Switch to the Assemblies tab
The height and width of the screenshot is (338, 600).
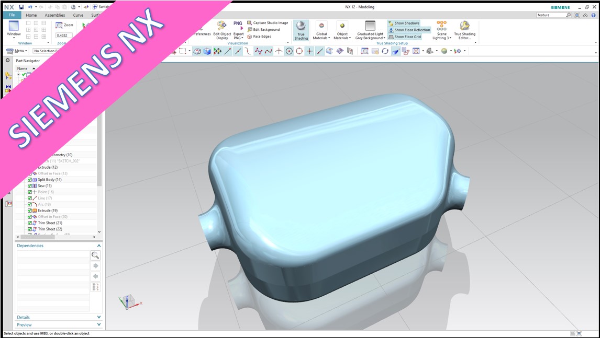pos(55,15)
